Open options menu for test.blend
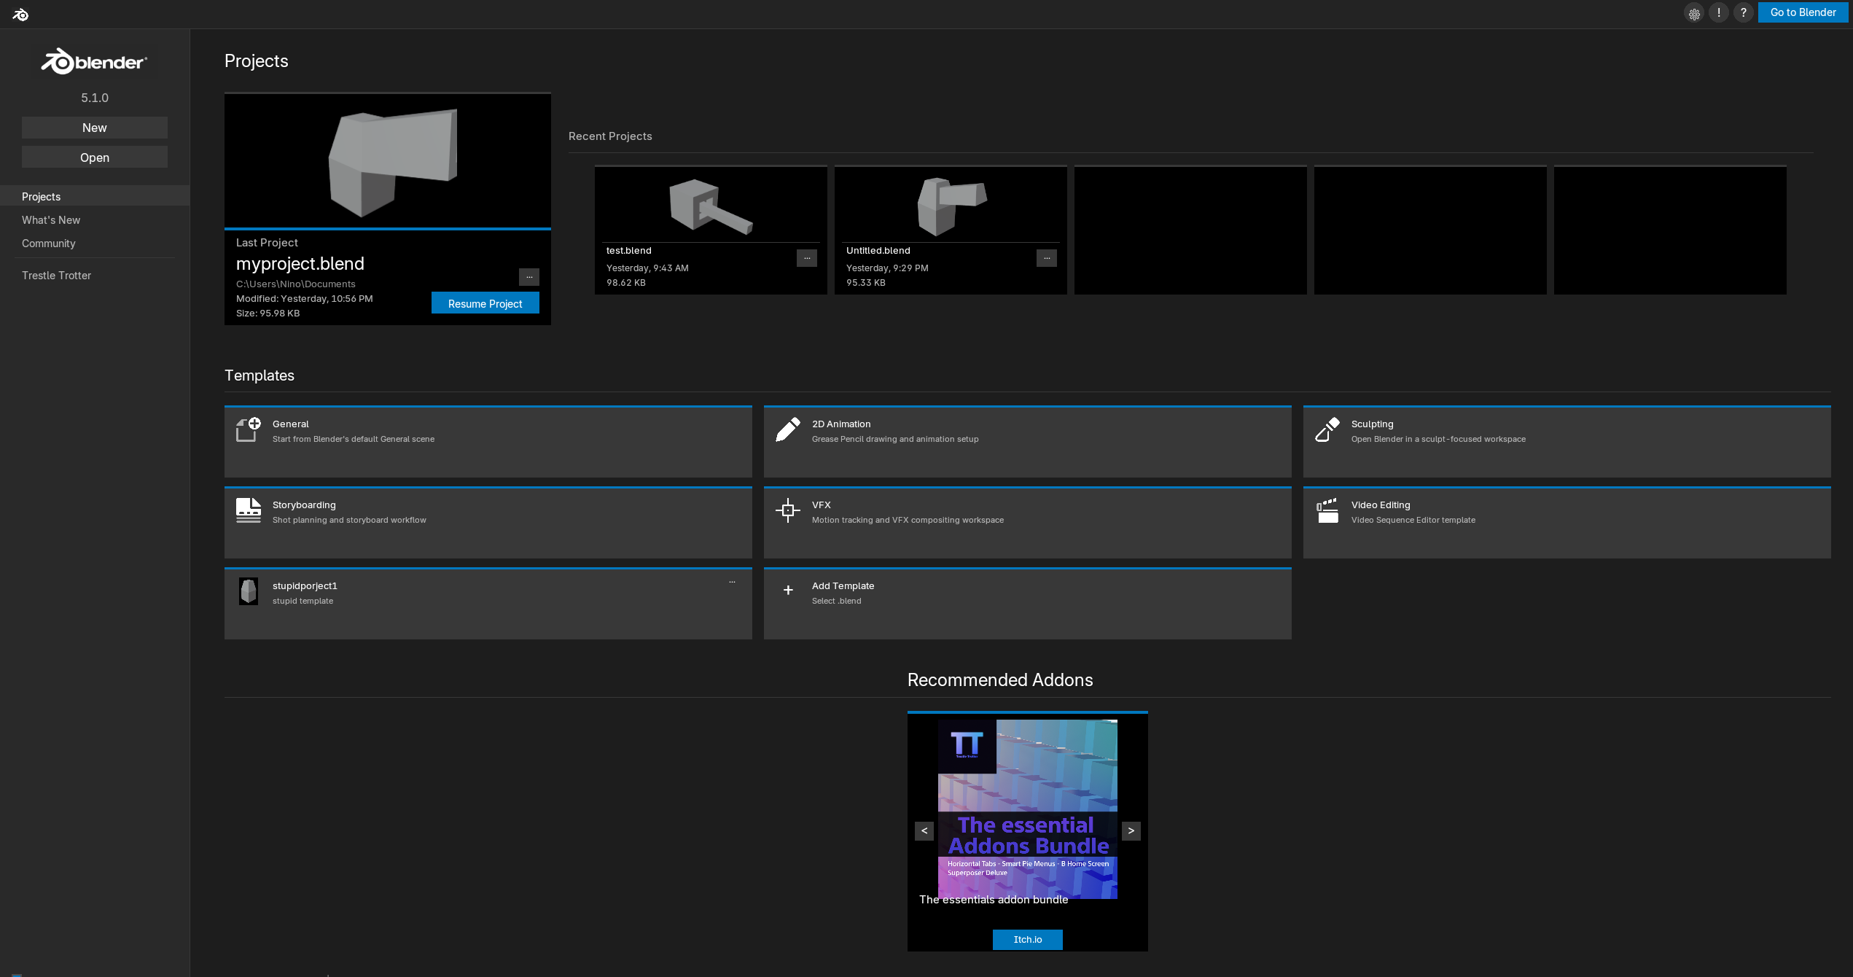Viewport: 1853px width, 977px height. click(x=807, y=257)
